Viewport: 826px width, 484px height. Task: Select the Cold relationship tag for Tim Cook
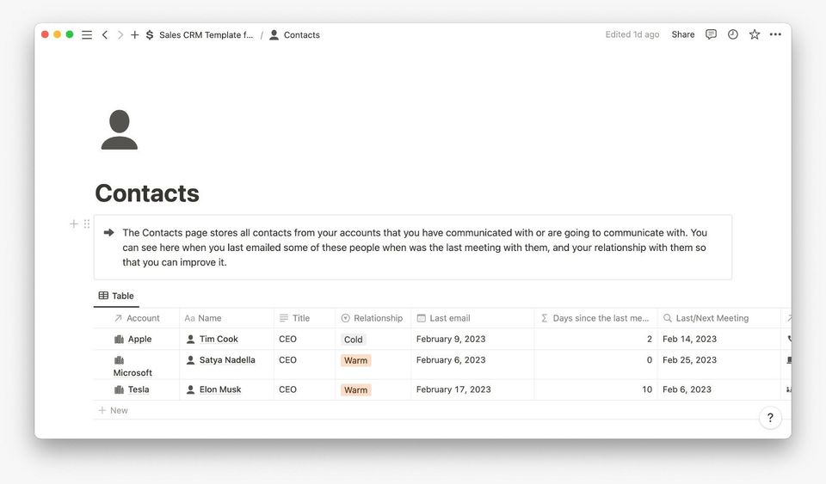pyautogui.click(x=354, y=340)
